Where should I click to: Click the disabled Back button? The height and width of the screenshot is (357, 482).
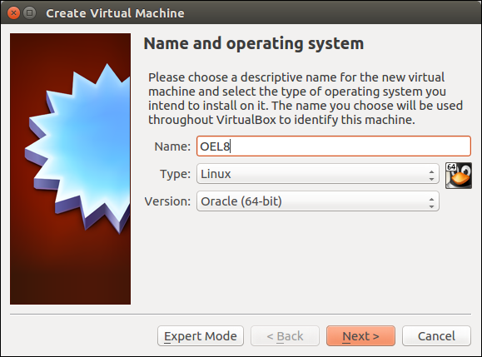point(285,336)
